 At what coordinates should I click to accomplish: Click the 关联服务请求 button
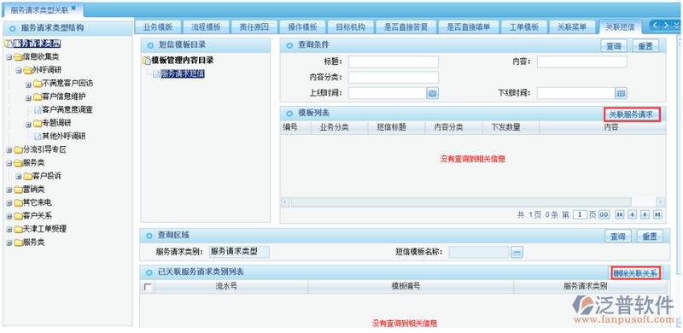632,114
